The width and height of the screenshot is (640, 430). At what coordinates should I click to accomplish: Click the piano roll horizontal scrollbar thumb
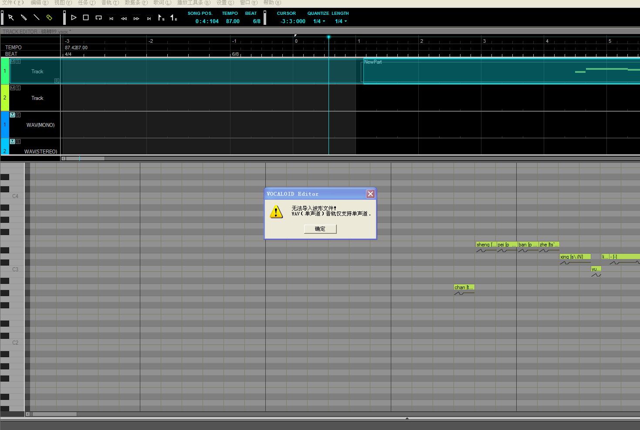pyautogui.click(x=54, y=414)
